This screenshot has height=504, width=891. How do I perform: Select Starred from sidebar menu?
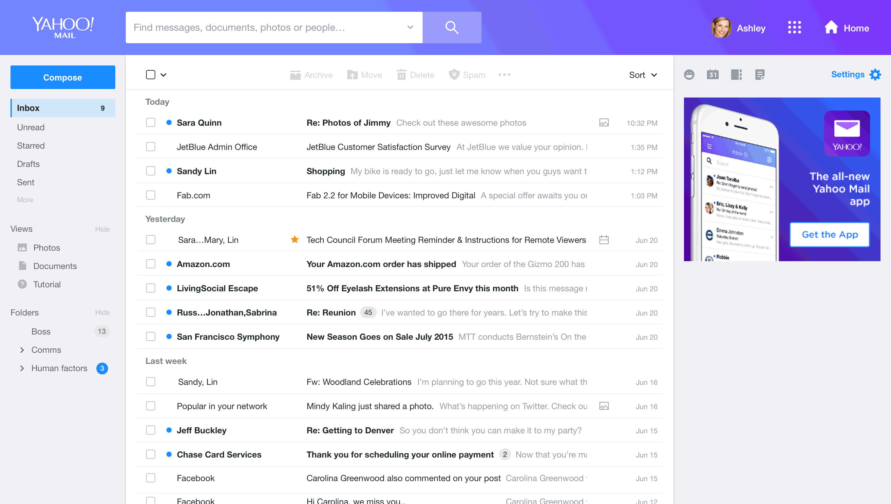31,146
